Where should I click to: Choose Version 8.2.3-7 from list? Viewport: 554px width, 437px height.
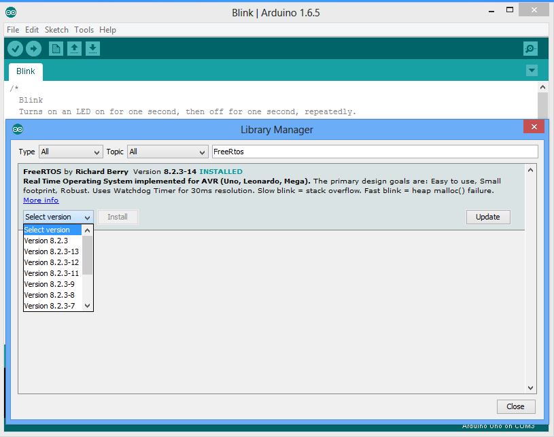(52, 306)
